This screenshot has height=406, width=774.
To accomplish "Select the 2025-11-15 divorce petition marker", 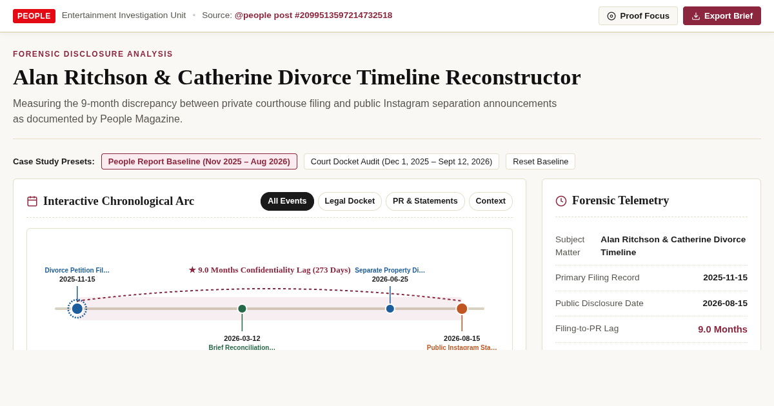I will coord(77,309).
